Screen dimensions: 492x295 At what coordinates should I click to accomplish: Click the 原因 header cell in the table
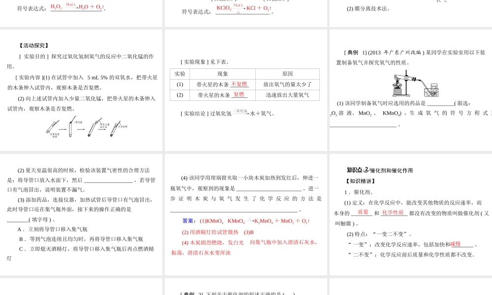pos(287,74)
